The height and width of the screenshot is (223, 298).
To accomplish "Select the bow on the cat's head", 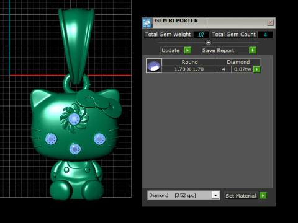I will pos(98,103).
